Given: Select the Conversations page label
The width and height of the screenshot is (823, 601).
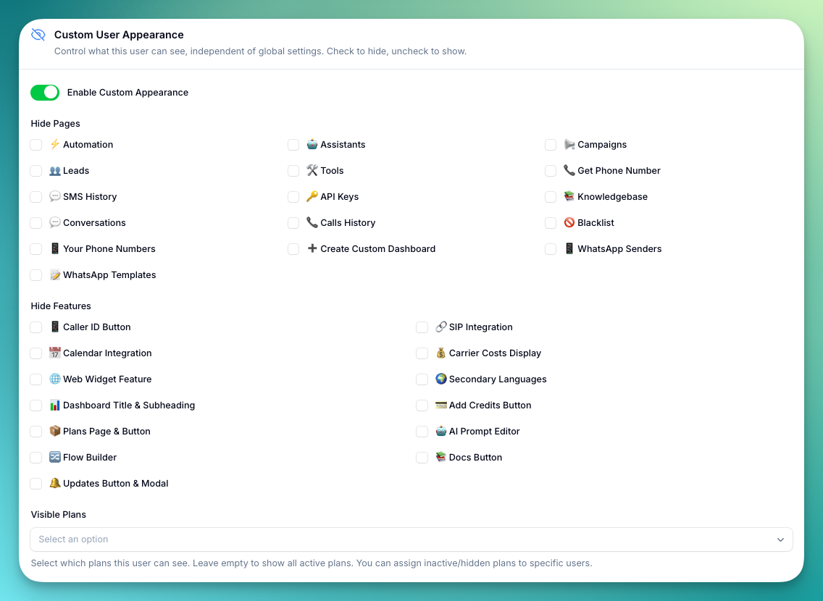Looking at the screenshot, I should point(94,222).
